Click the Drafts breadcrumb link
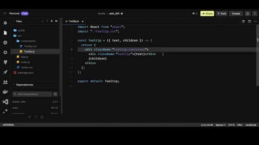The width and height of the screenshot is (259, 145). tap(102, 13)
